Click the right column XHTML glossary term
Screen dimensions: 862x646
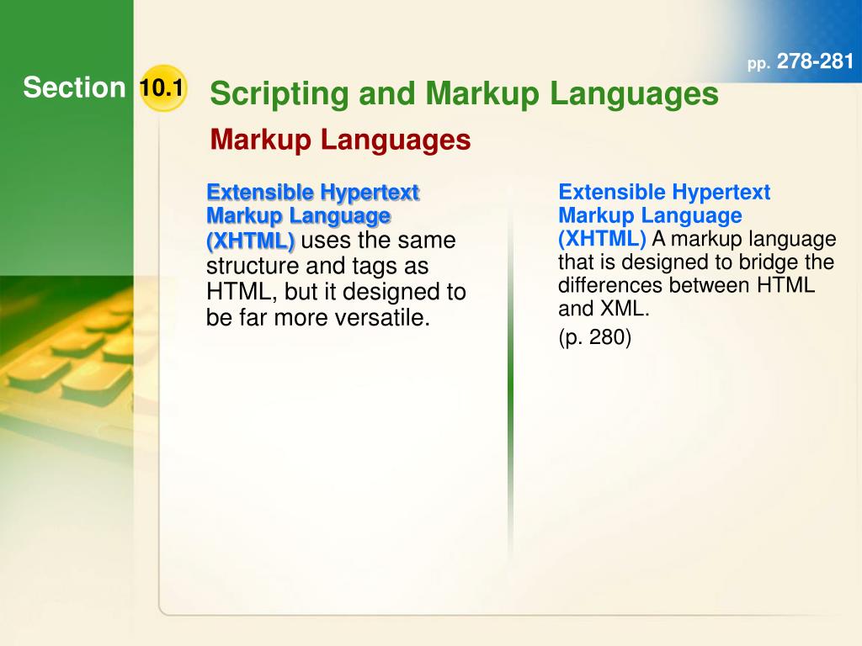(664, 214)
